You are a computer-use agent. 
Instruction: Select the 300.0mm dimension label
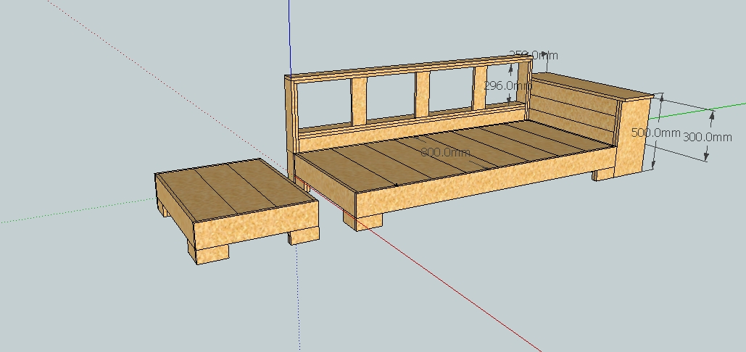707,138
